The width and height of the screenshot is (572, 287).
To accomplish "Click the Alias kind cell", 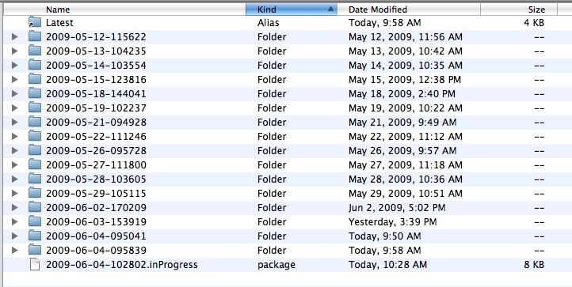I will tap(268, 23).
